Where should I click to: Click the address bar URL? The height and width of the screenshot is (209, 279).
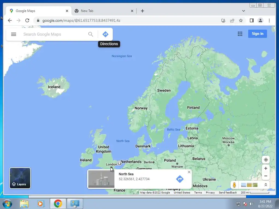[81, 20]
